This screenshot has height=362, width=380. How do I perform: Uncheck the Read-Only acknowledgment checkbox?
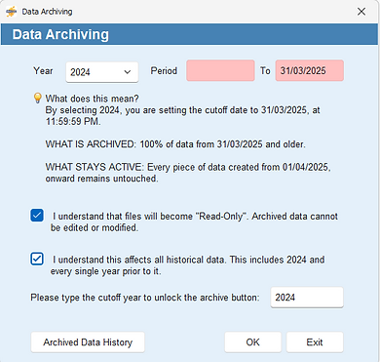(37, 216)
